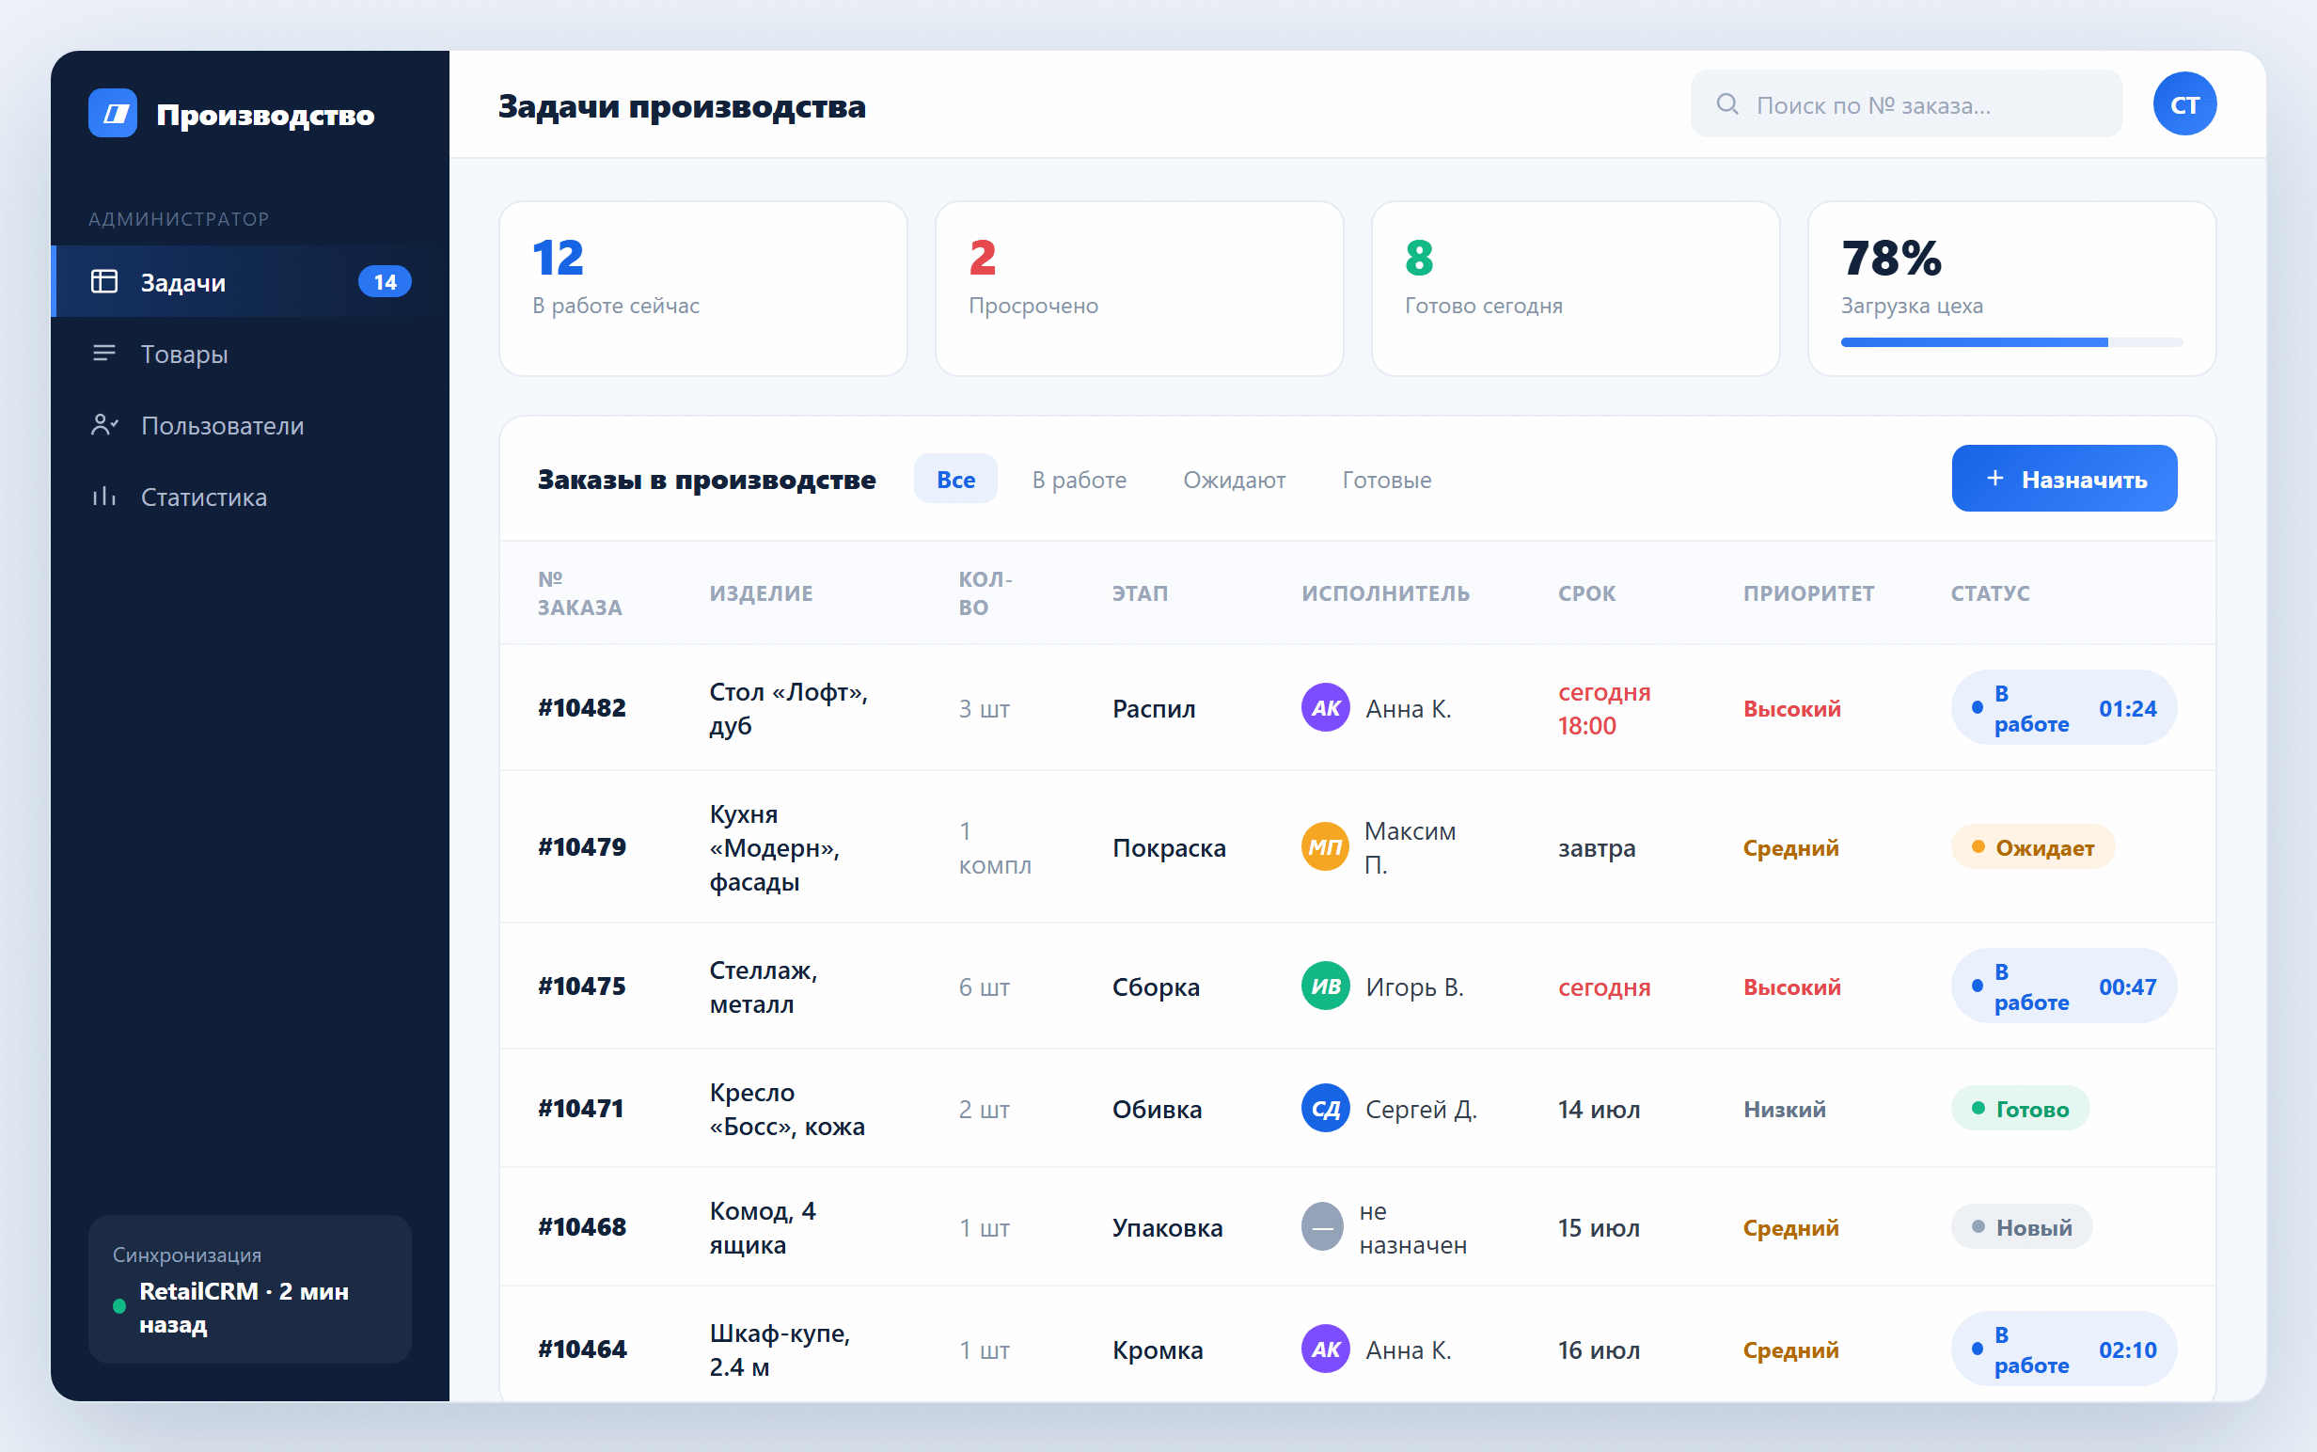Viewport: 2317px width, 1452px height.
Task: Click the «В работе 00:47» status badge
Action: click(x=2063, y=986)
